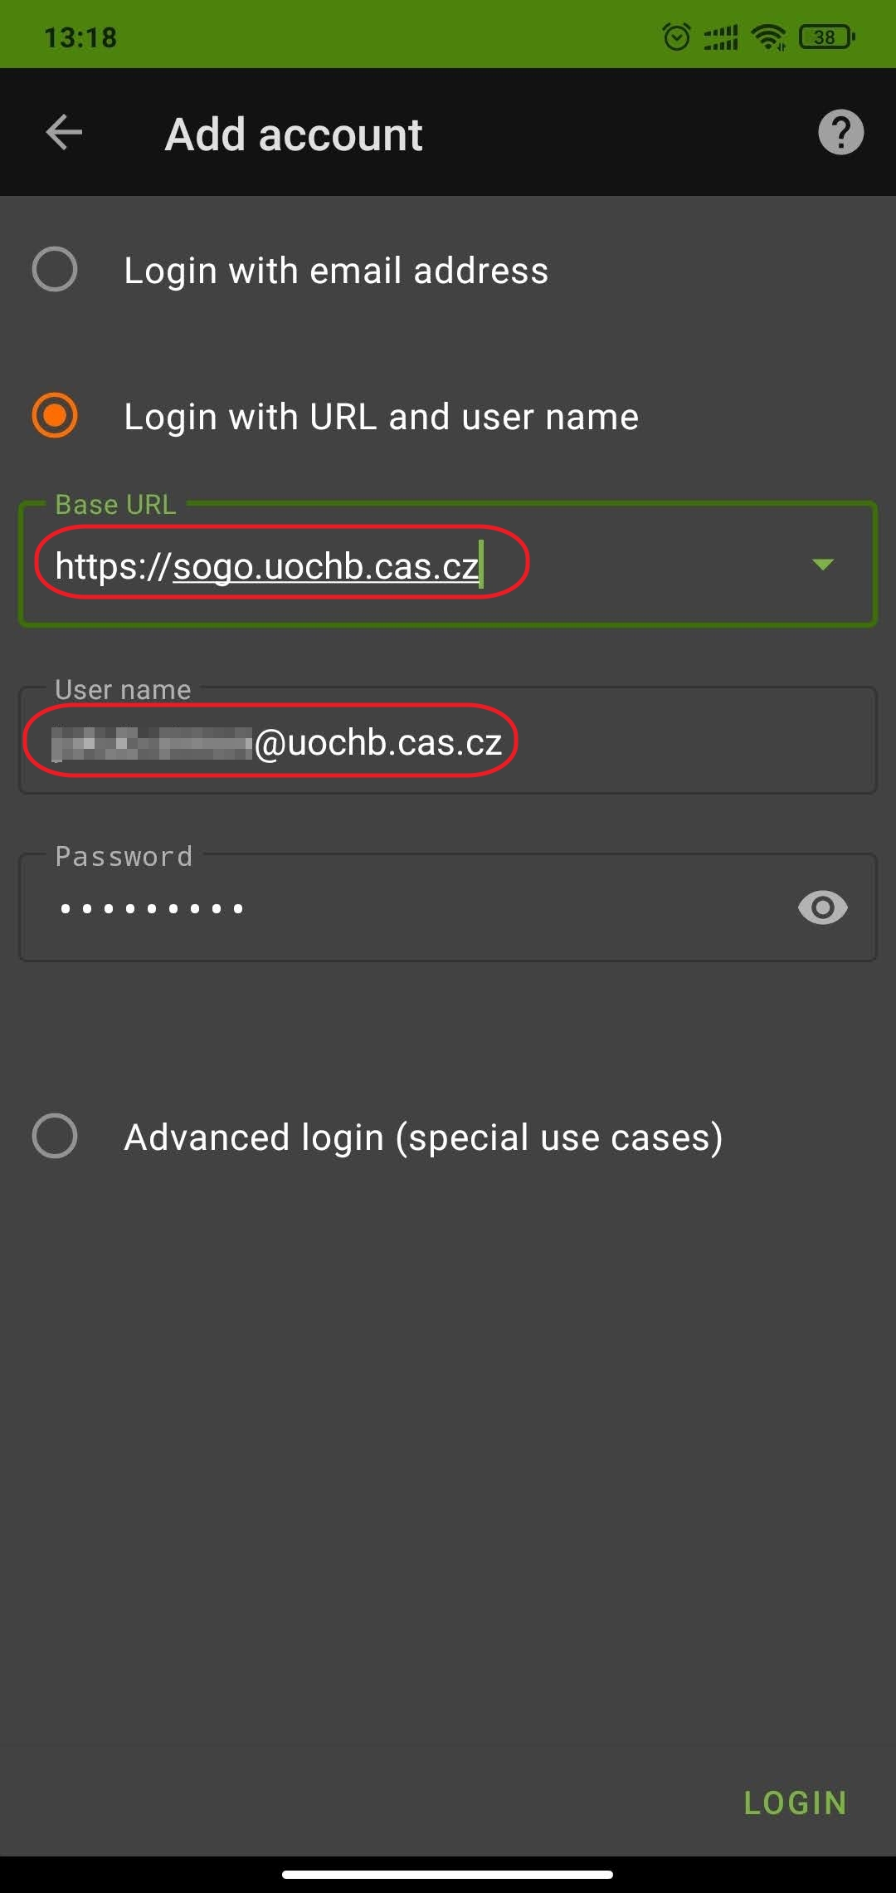
Task: Choose Advanced login radio button
Action: coord(55,1136)
